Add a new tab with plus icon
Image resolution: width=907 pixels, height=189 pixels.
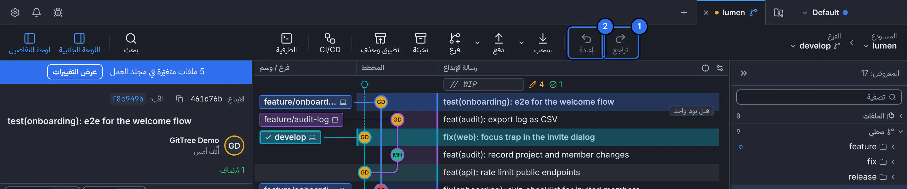point(684,13)
